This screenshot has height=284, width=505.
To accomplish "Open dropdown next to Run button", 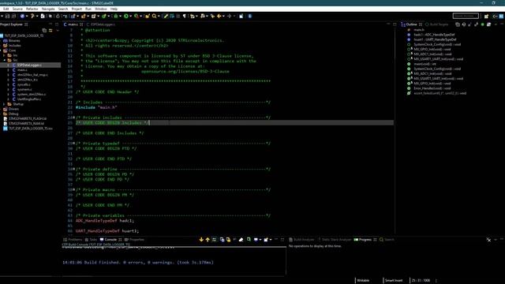I will coord(130,16).
